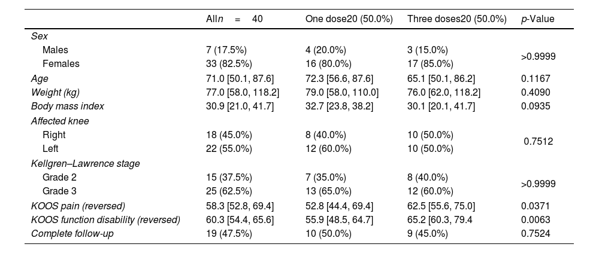Click the Grade 3 row label
The image size is (599, 253).
point(59,190)
